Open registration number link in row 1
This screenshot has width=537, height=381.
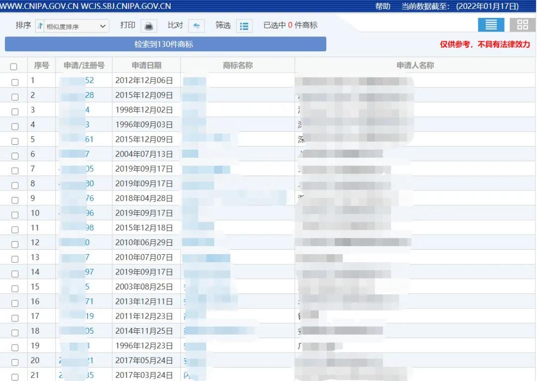click(x=76, y=81)
